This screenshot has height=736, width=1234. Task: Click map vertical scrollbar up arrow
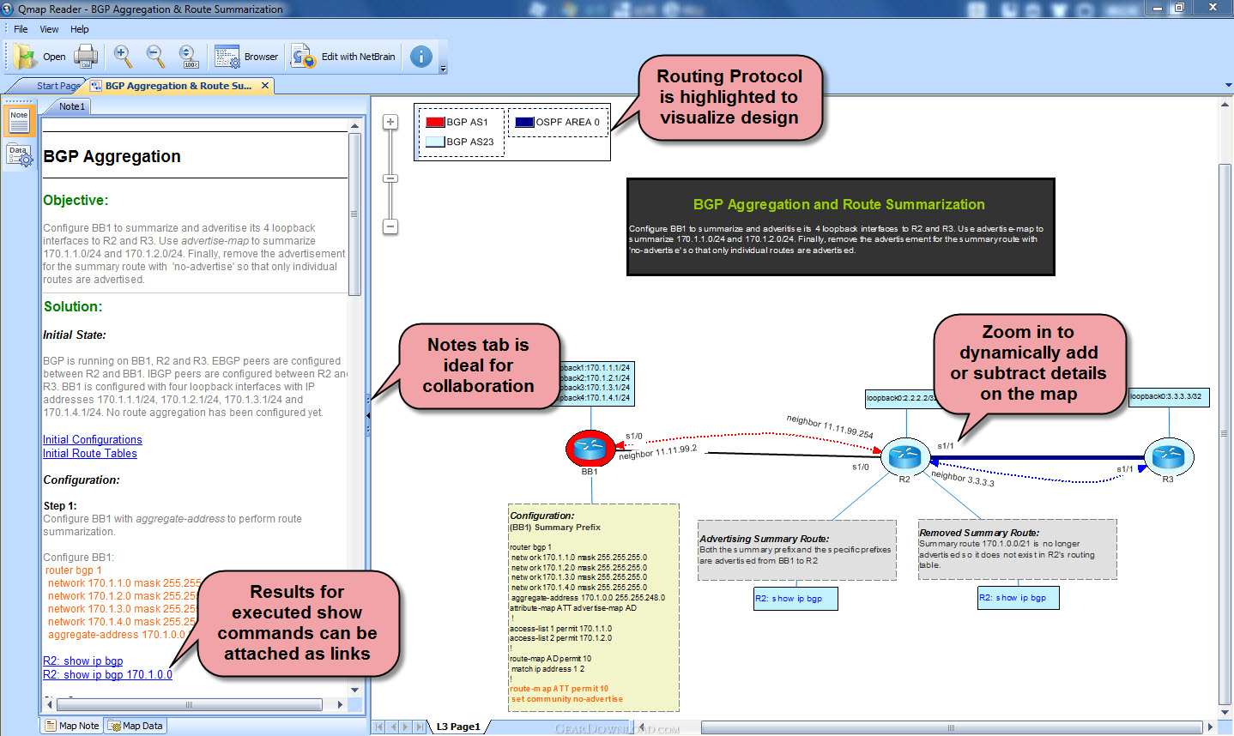(1225, 105)
